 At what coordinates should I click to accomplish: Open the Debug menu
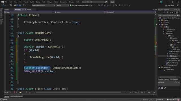38,2
